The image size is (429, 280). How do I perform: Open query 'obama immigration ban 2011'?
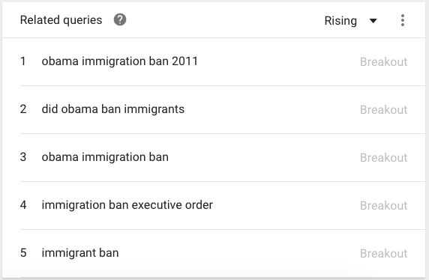tap(119, 61)
